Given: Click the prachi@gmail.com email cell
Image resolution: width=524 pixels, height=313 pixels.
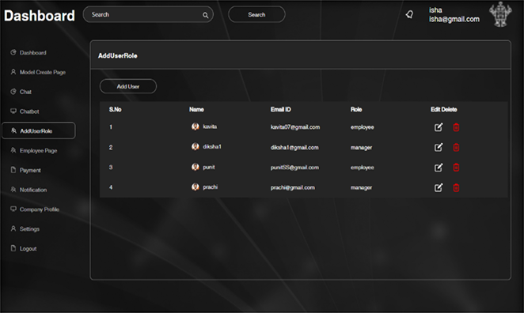Looking at the screenshot, I should click(293, 187).
